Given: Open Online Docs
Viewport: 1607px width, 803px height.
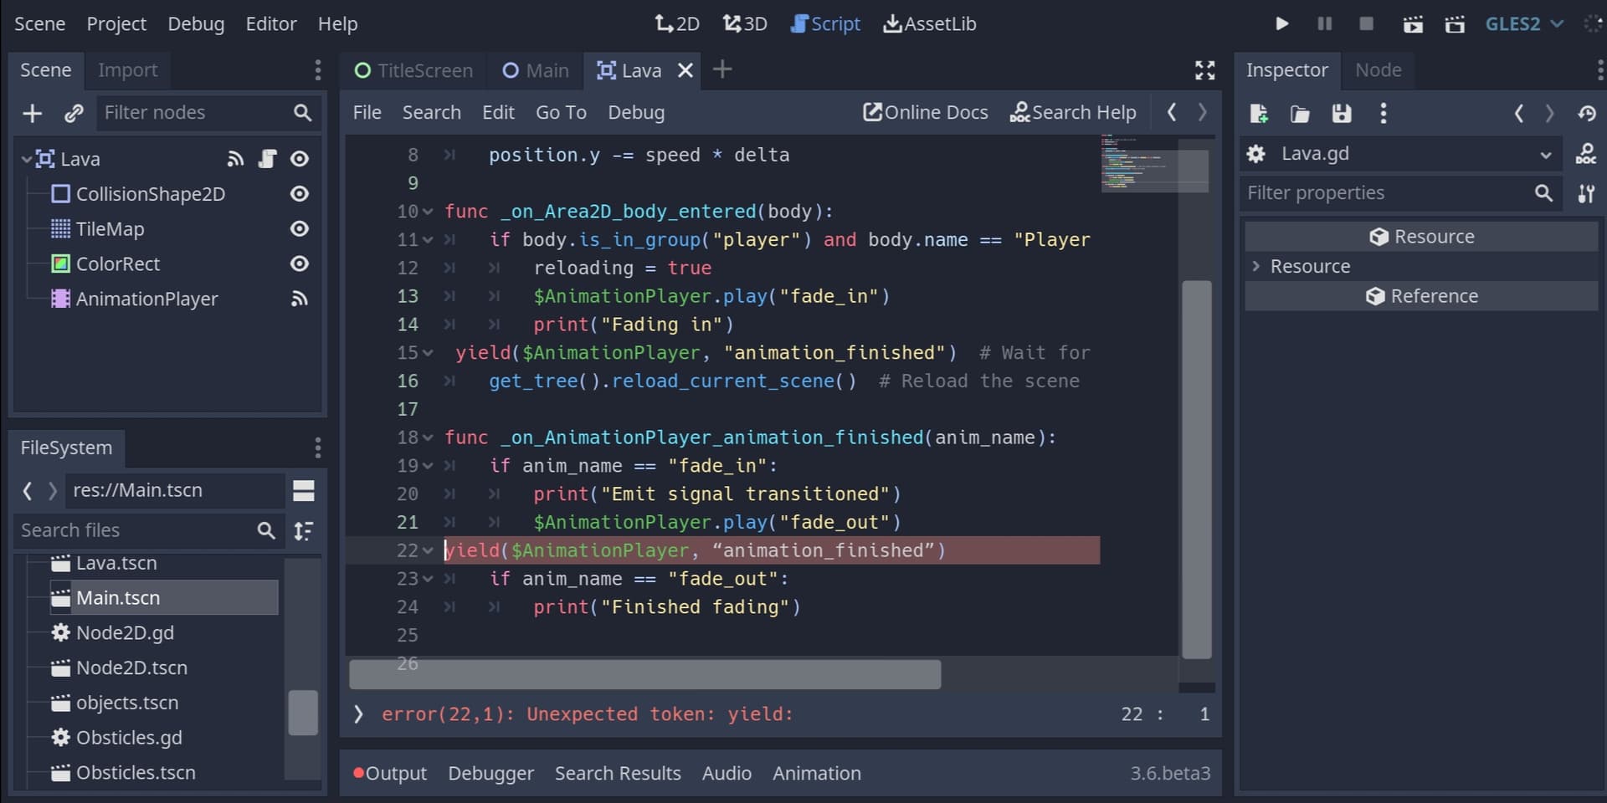Looking at the screenshot, I should click(926, 112).
